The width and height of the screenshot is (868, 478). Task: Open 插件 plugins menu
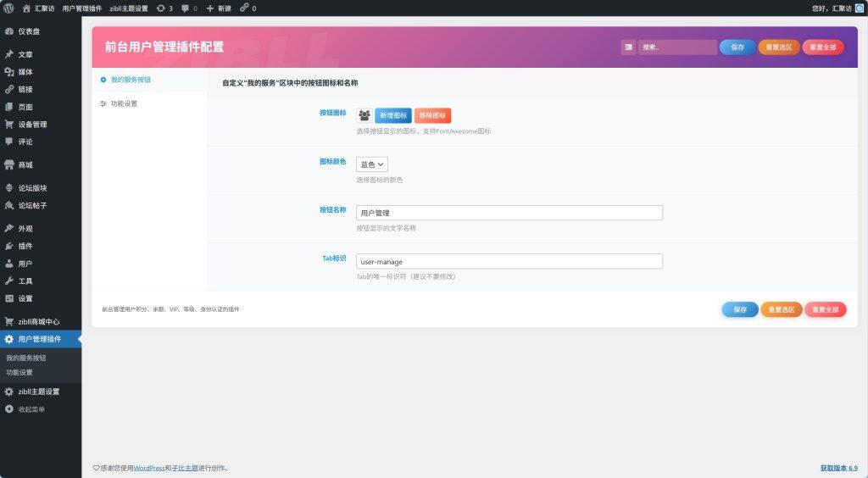tap(41, 246)
